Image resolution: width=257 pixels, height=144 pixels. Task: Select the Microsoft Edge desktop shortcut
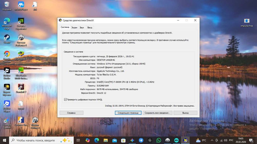click(7, 24)
